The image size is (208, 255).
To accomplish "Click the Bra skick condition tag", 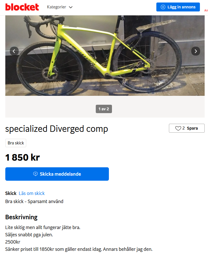I will click(16, 143).
